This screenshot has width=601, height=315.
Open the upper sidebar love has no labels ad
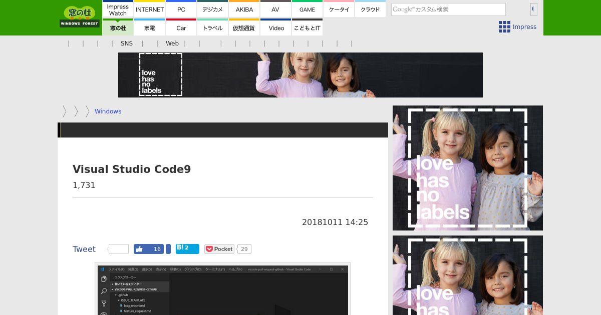(x=468, y=168)
